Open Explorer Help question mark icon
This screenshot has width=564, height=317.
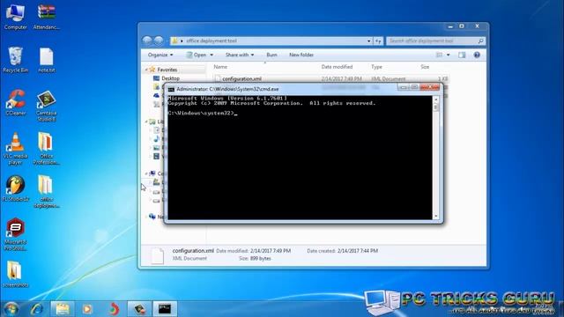[477, 55]
